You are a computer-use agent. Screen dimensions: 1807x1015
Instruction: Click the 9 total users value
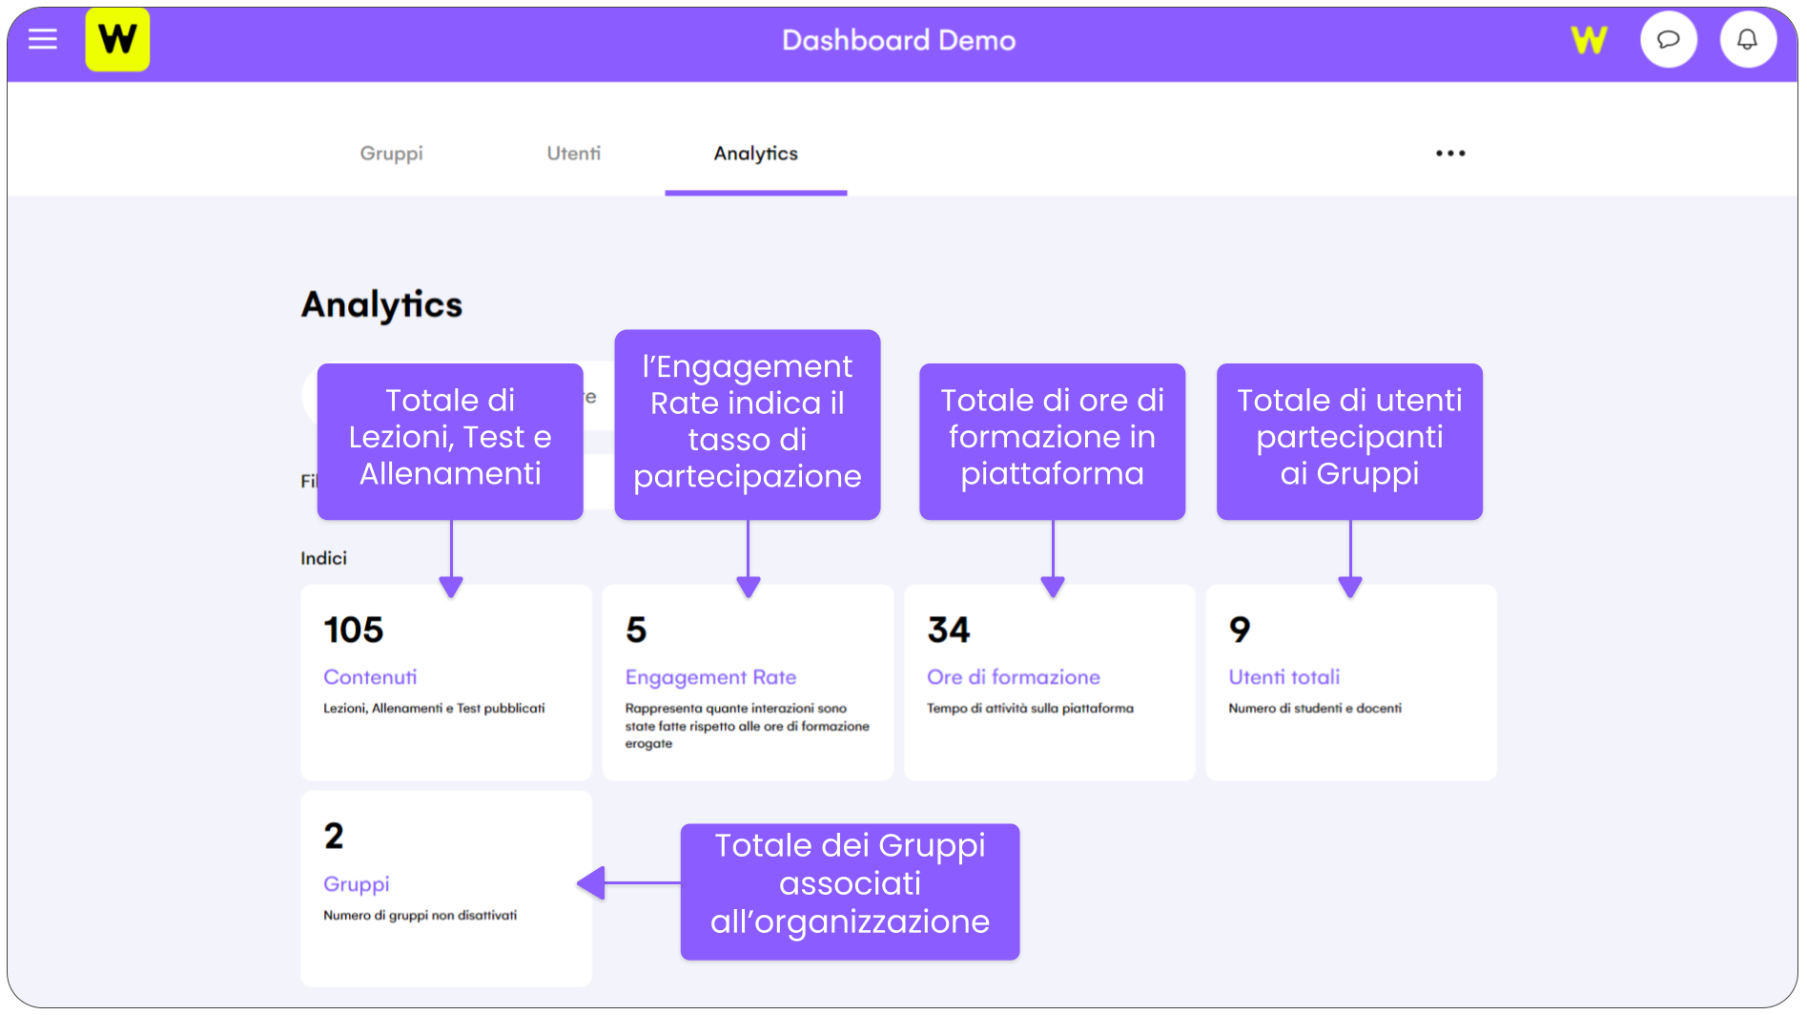point(1239,630)
